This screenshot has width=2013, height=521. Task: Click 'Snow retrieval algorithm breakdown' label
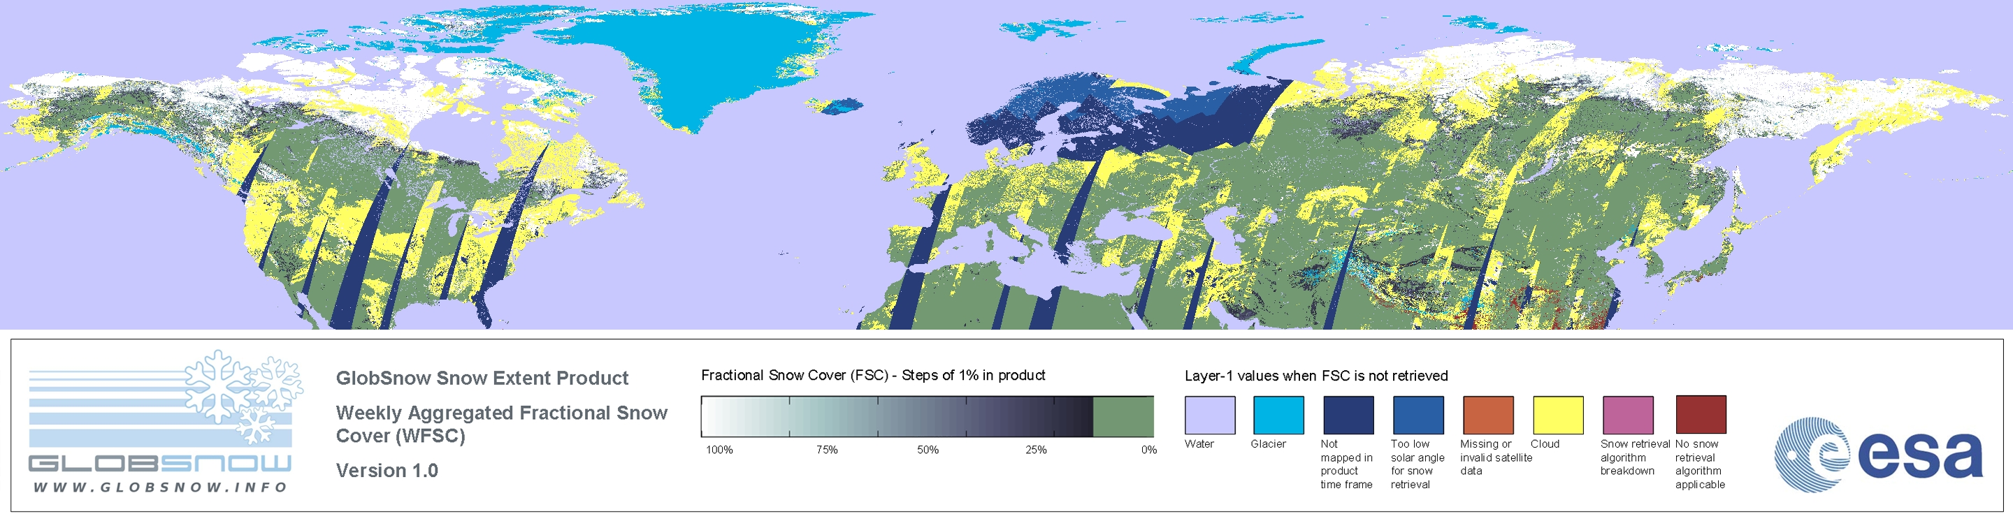click(x=1635, y=457)
